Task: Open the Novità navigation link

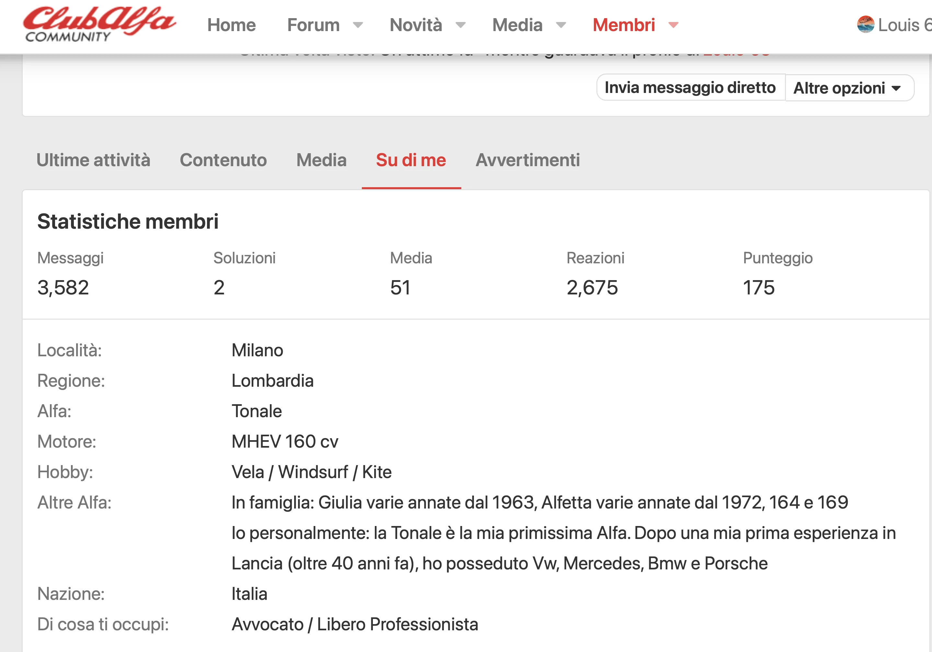Action: (x=416, y=25)
